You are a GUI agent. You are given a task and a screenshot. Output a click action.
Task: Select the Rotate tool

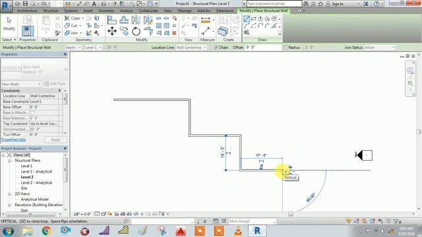pos(136,32)
